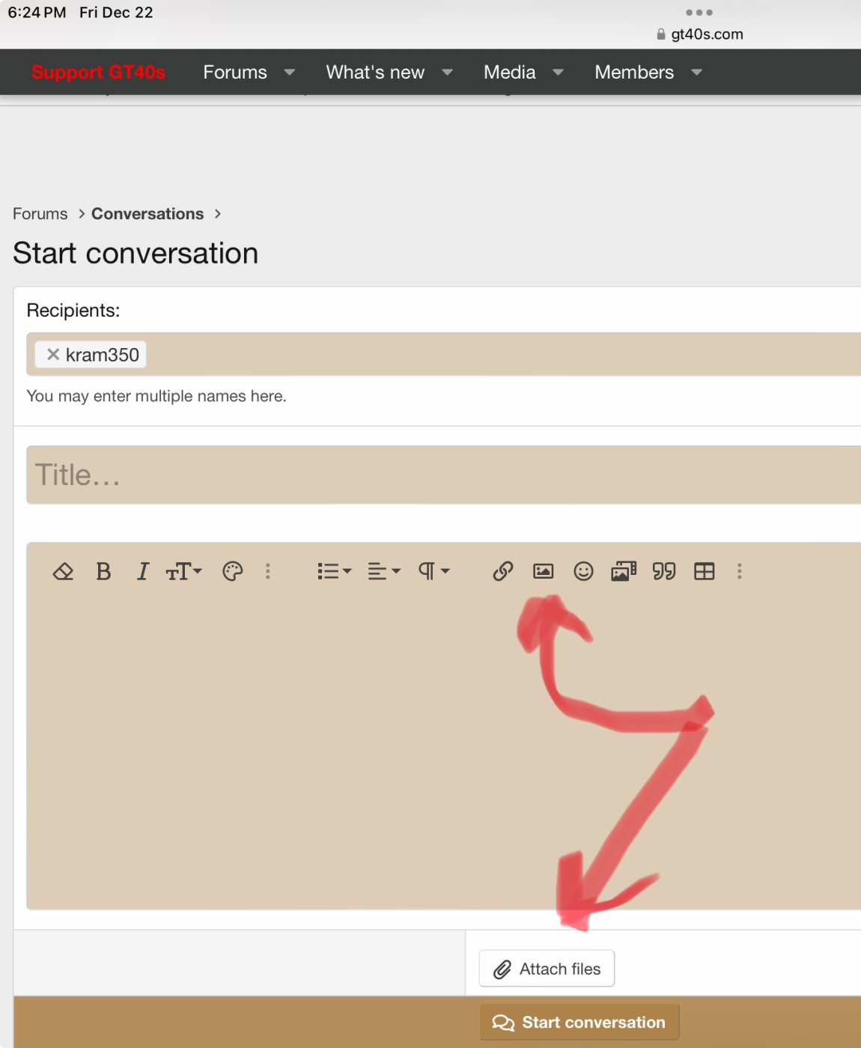Viewport: 861px width, 1048px height.
Task: Click the Start conversation button
Action: tap(579, 1023)
